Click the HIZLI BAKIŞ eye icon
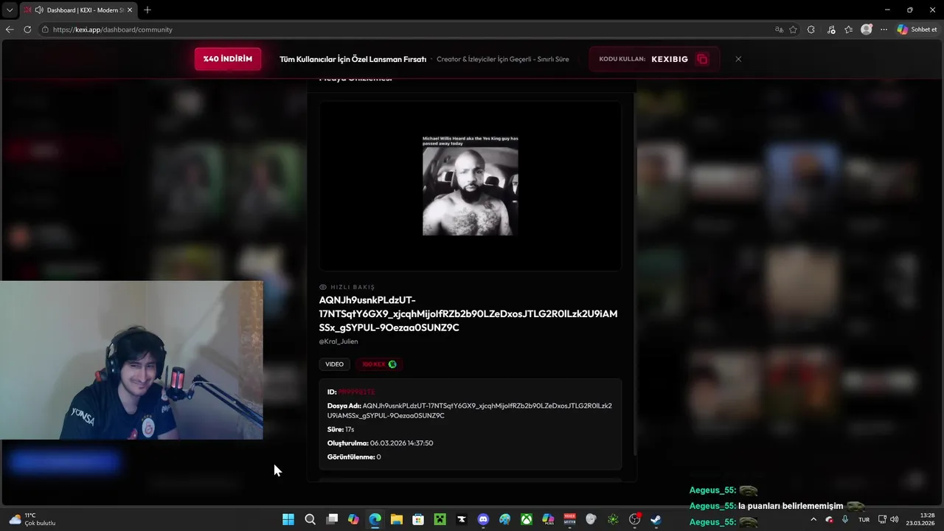 [323, 287]
